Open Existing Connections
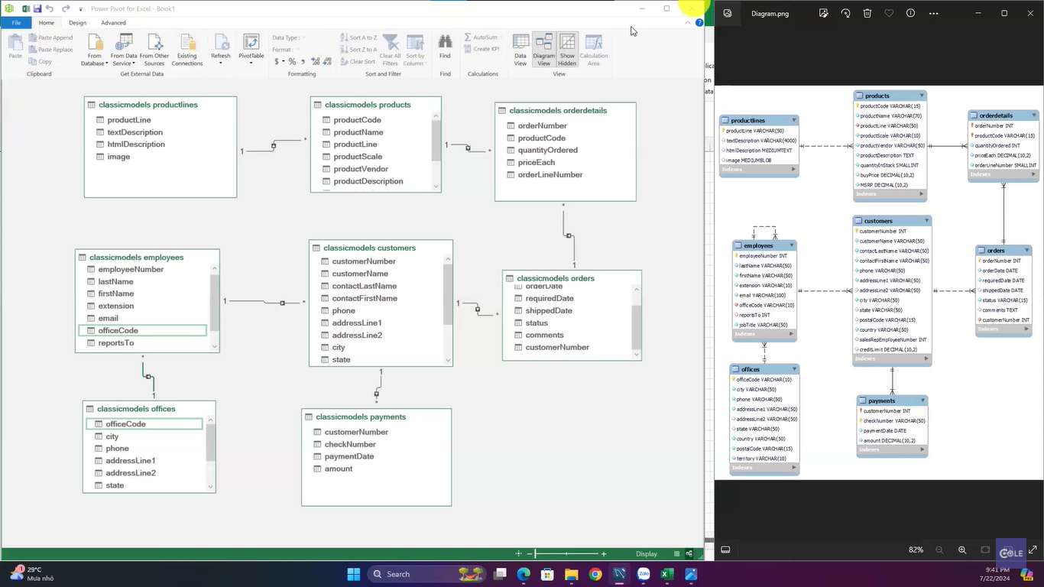This screenshot has height=587, width=1044. coord(187,50)
